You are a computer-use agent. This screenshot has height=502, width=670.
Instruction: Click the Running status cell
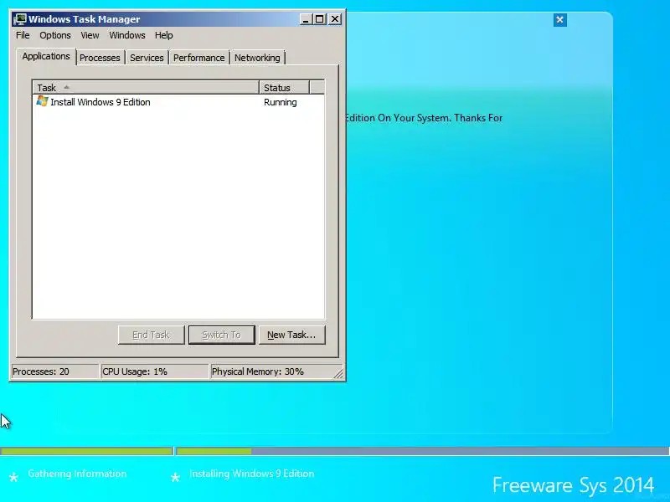pos(281,102)
